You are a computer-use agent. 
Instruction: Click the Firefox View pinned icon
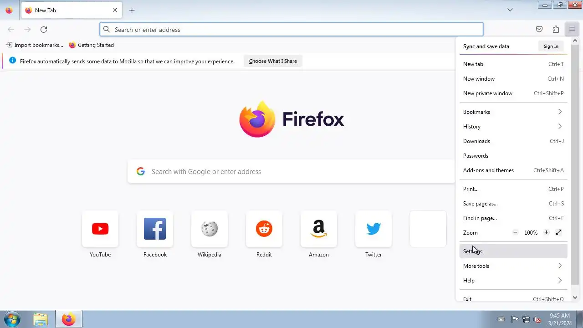click(9, 10)
